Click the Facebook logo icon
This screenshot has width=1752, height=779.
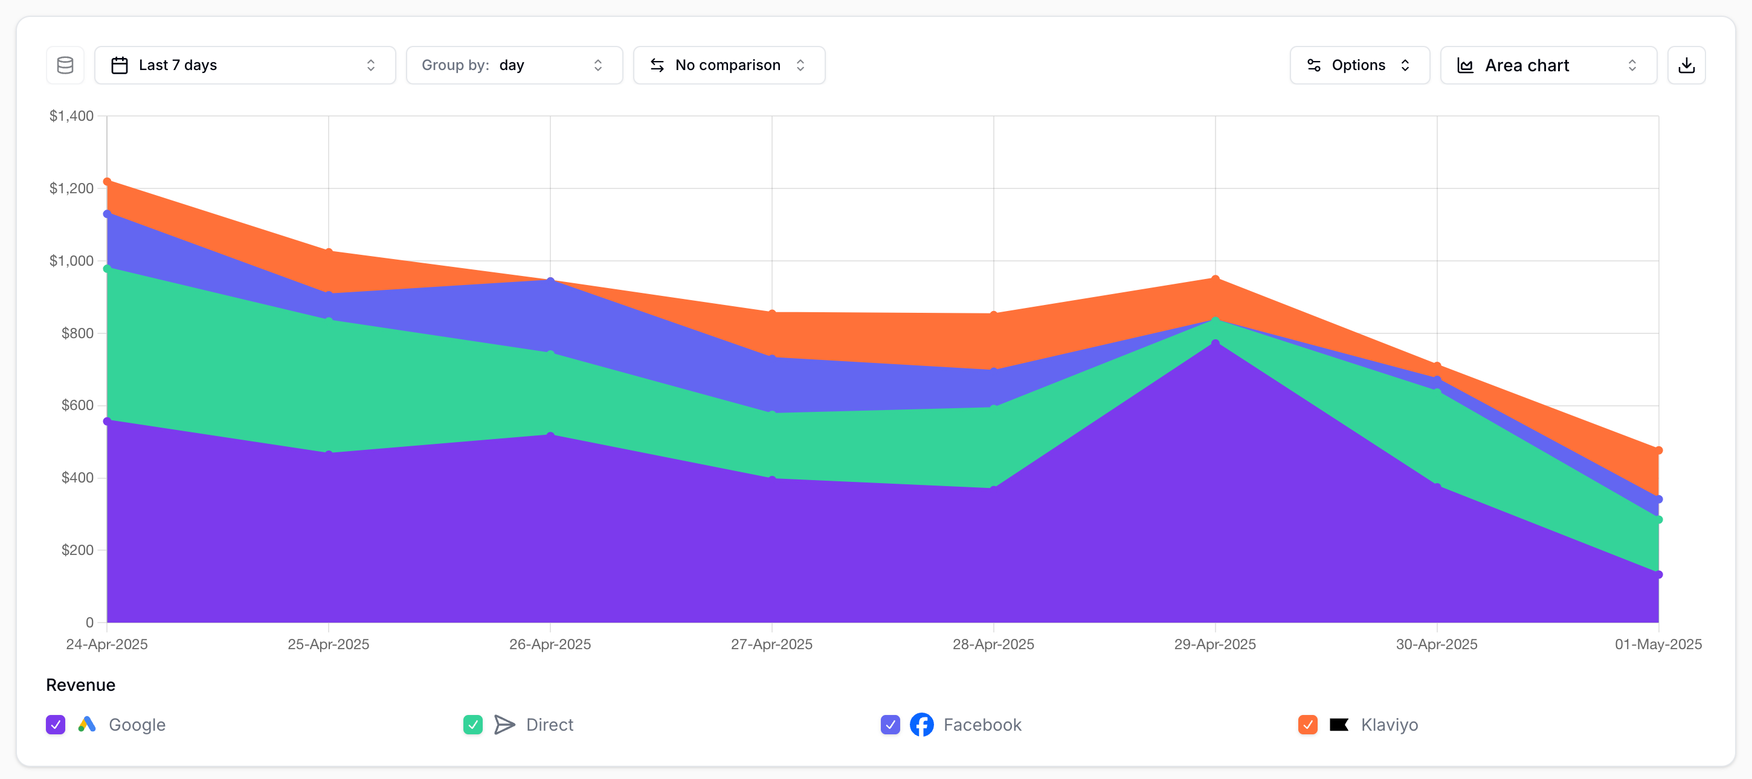coord(921,725)
